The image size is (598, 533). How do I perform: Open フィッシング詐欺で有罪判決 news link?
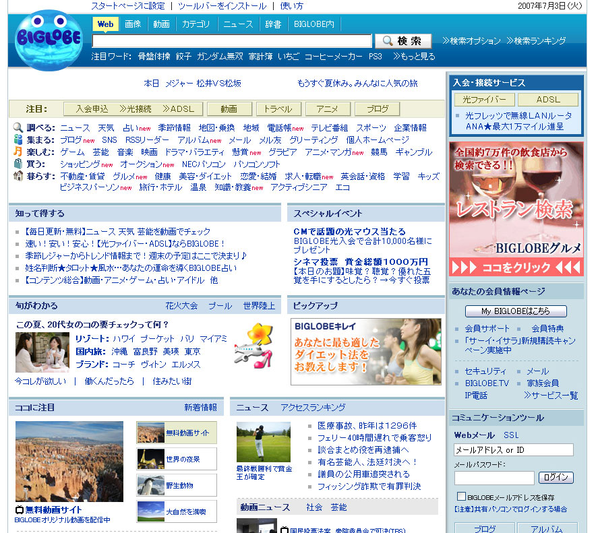369,486
